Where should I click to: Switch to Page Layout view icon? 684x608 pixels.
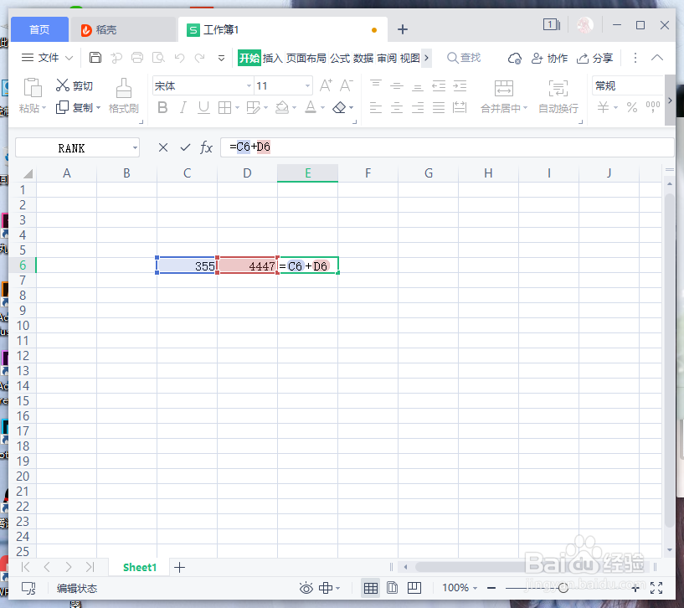point(392,588)
